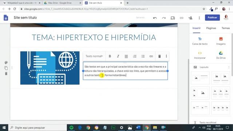
Task: Collapse the Layouts section chevron
Action: tap(229, 67)
